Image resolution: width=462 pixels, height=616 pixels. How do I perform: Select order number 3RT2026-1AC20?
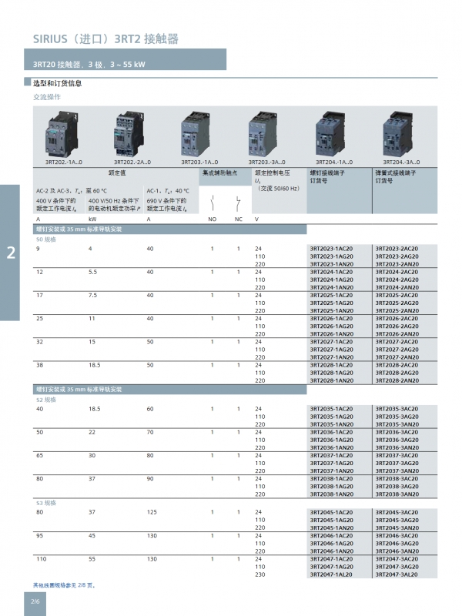pos(331,319)
